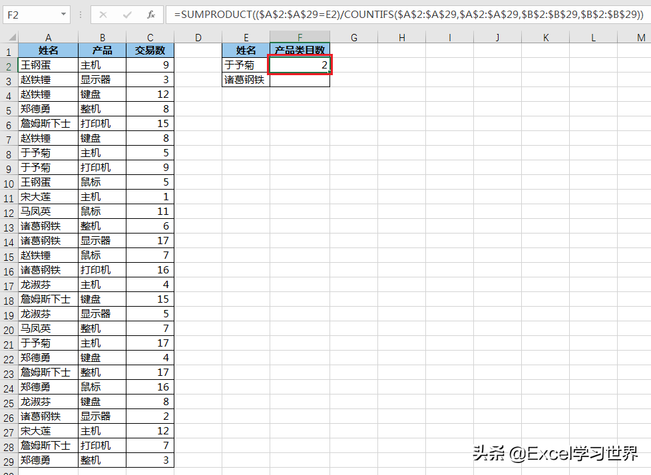Select cell B18 键盘 in row 18

(x=102, y=299)
